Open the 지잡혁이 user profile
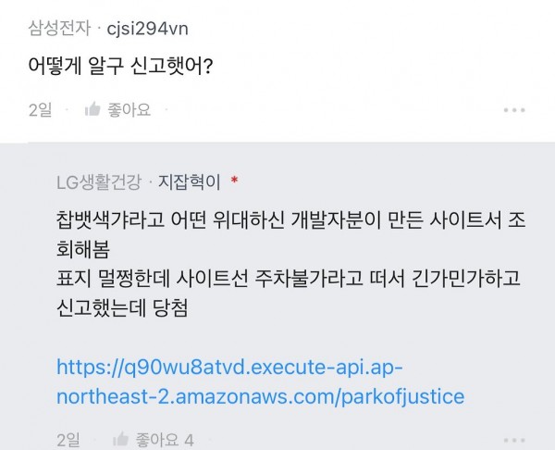 click(191, 179)
